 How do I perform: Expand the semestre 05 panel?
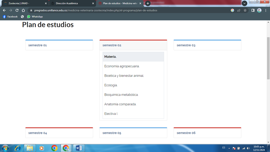112,133
